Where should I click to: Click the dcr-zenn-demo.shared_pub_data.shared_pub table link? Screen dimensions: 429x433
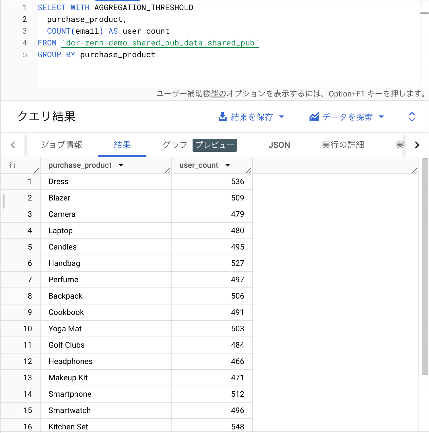click(x=160, y=43)
